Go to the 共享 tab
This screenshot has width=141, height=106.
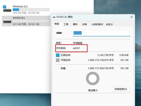[85, 24]
